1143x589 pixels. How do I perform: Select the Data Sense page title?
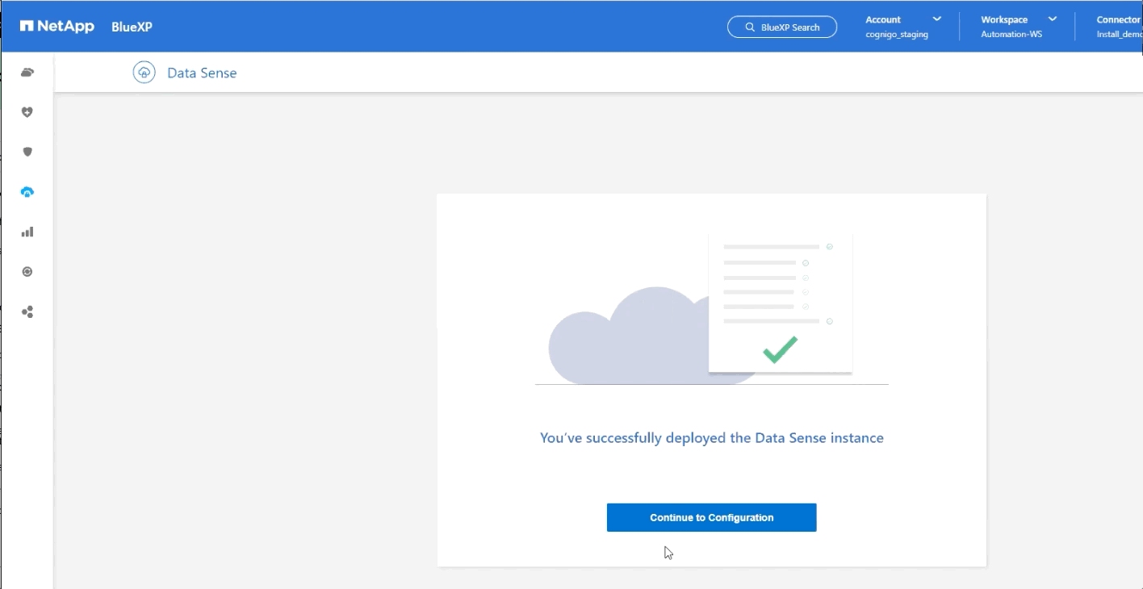pos(202,73)
